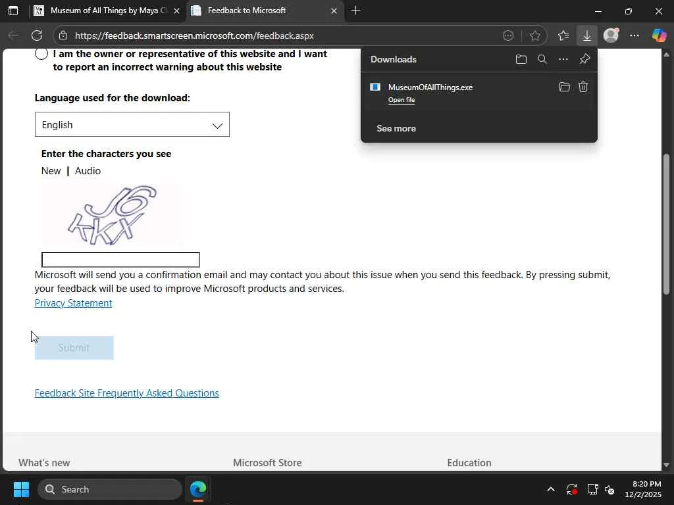This screenshot has width=674, height=505.
Task: Open the Favorites list
Action: (x=563, y=36)
